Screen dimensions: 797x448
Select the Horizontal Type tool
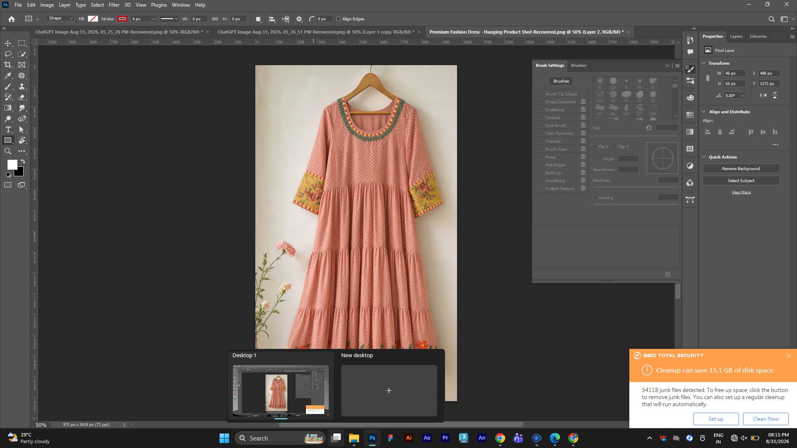click(x=8, y=129)
